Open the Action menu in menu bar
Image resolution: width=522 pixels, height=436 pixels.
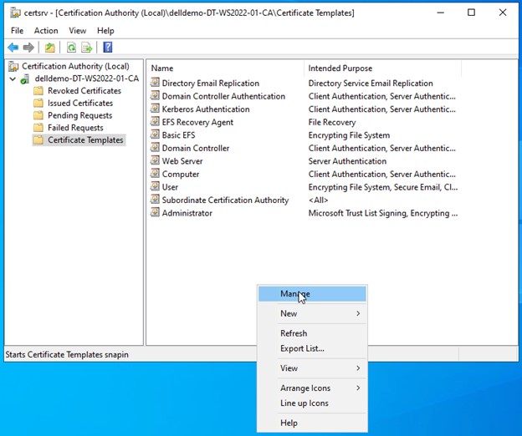tap(46, 31)
